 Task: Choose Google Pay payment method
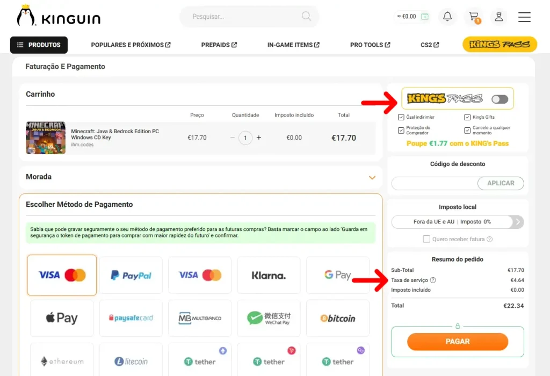click(x=338, y=276)
